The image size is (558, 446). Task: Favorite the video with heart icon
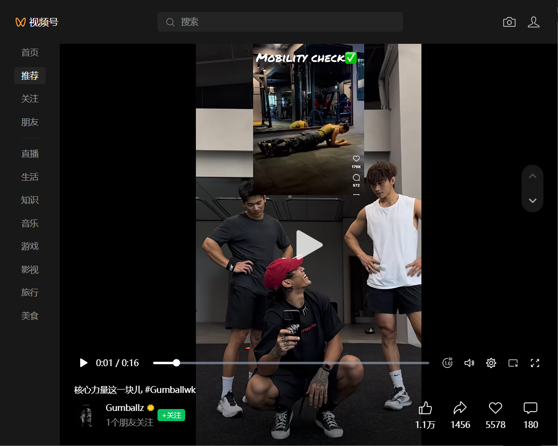(495, 408)
